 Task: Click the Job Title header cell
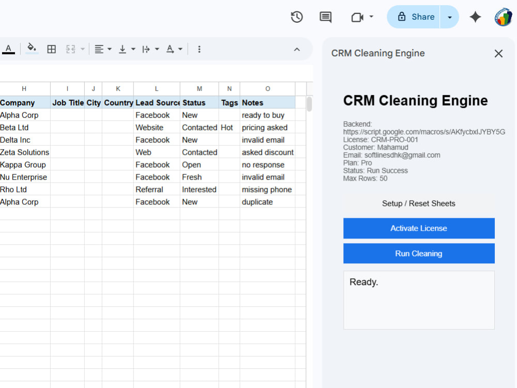point(67,102)
